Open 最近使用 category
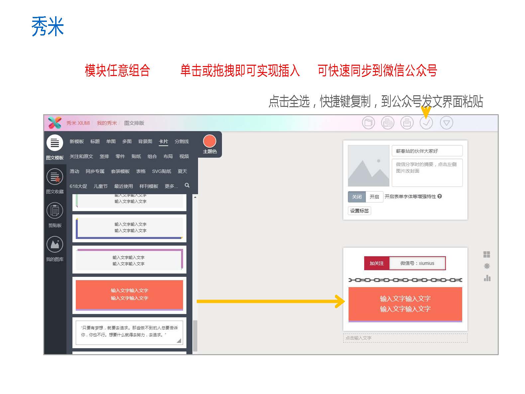Viewport: 525px width, 394px height. pos(124,186)
